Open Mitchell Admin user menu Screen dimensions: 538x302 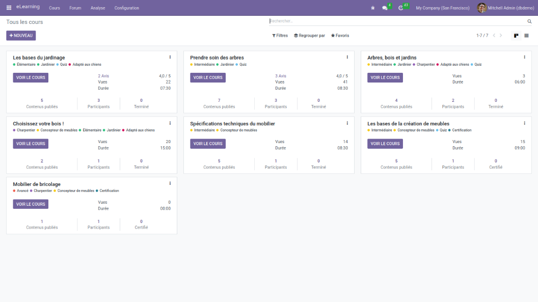pyautogui.click(x=505, y=8)
